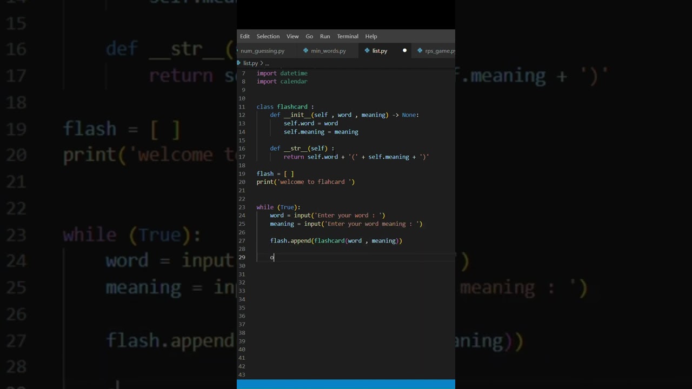Click the list.py breadcrumb item
Screen dimensions: 692x389
250,63
